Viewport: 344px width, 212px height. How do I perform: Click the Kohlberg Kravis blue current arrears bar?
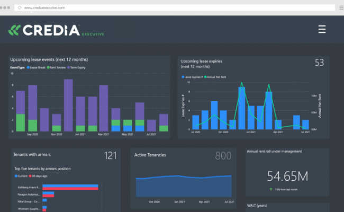coord(70,186)
